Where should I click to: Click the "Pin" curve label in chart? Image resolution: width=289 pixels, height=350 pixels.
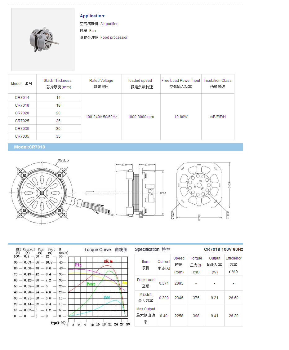click(x=78, y=265)
